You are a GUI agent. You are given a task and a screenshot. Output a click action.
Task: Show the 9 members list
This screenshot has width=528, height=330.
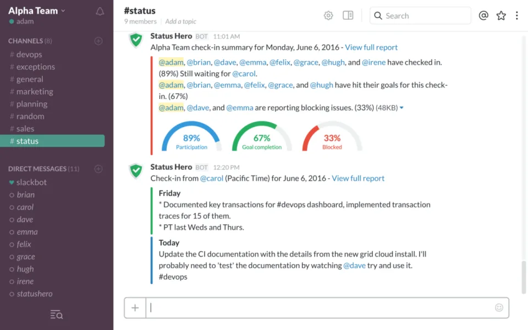coord(140,21)
